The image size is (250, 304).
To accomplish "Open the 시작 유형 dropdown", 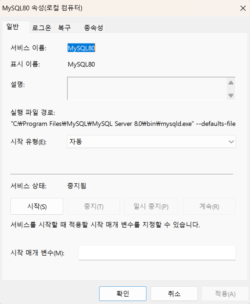I will [151, 141].
